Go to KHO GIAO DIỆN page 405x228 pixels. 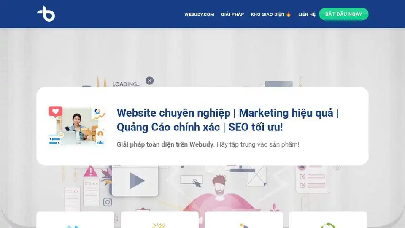pyautogui.click(x=267, y=14)
